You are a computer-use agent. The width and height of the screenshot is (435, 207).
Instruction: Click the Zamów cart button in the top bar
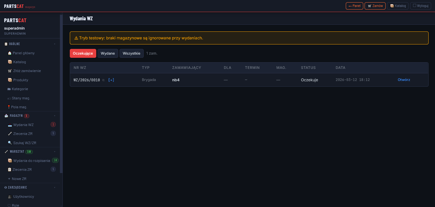375,6
